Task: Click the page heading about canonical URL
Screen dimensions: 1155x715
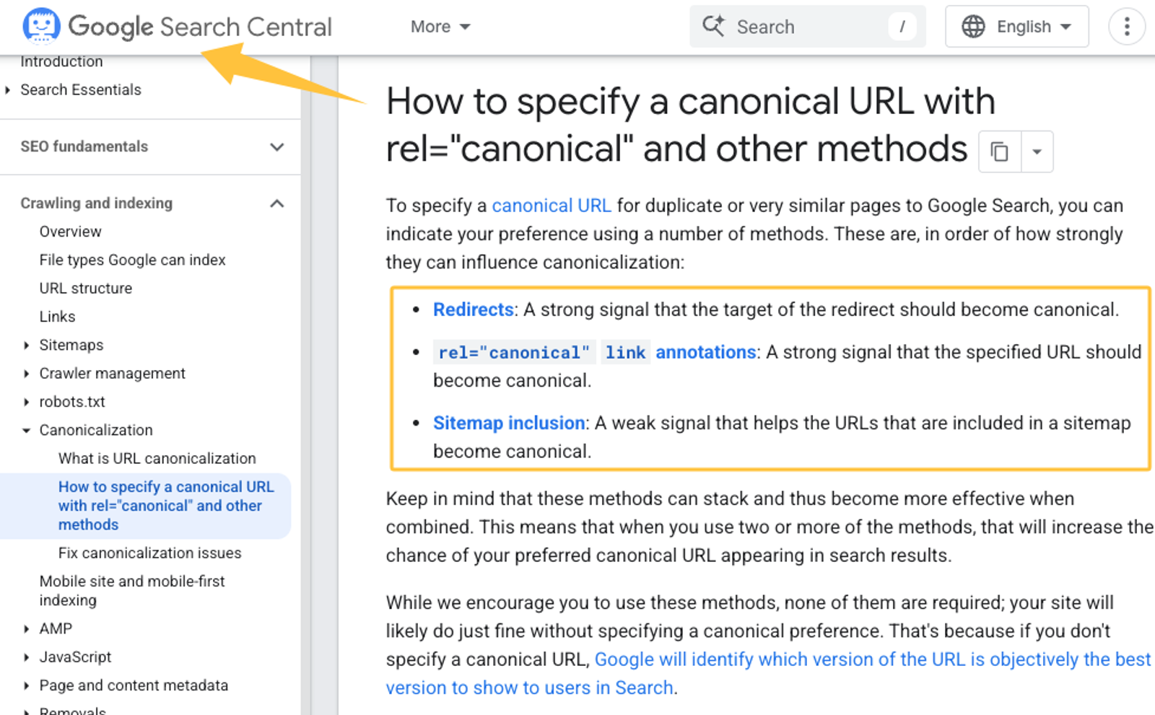Action: 690,125
